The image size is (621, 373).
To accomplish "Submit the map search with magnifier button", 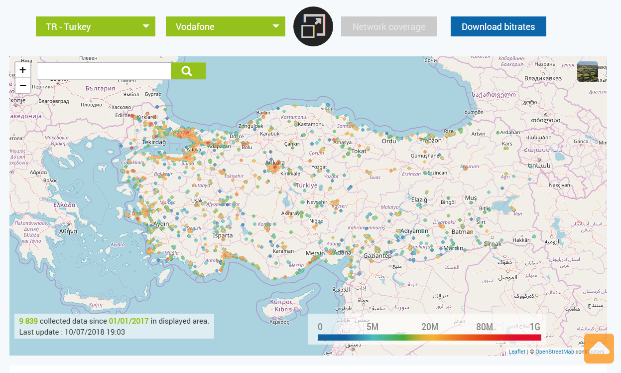I will pos(188,71).
